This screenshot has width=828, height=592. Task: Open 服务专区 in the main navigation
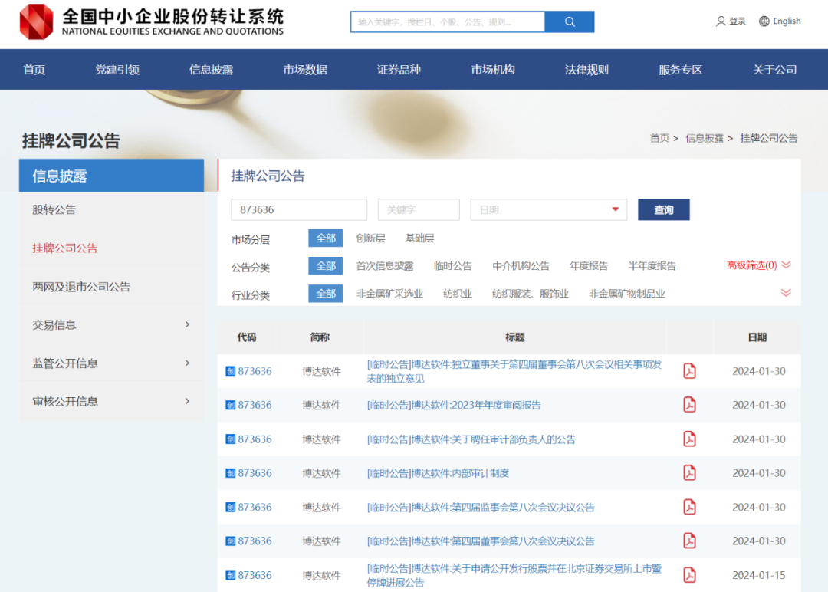681,70
